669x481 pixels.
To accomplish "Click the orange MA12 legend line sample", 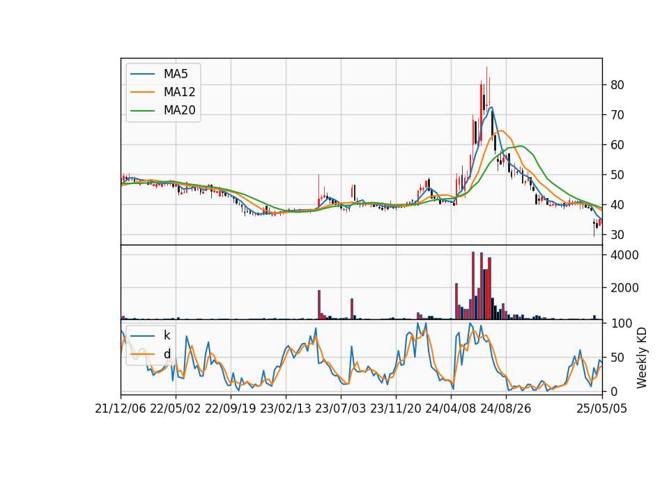I will [142, 92].
